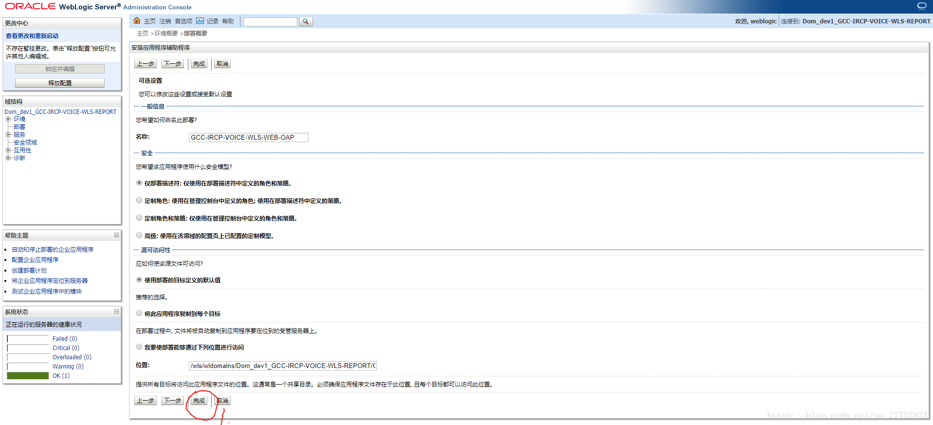Open 安全领域 in domain structure
Screen dimensions: 933x425
[x=25, y=142]
